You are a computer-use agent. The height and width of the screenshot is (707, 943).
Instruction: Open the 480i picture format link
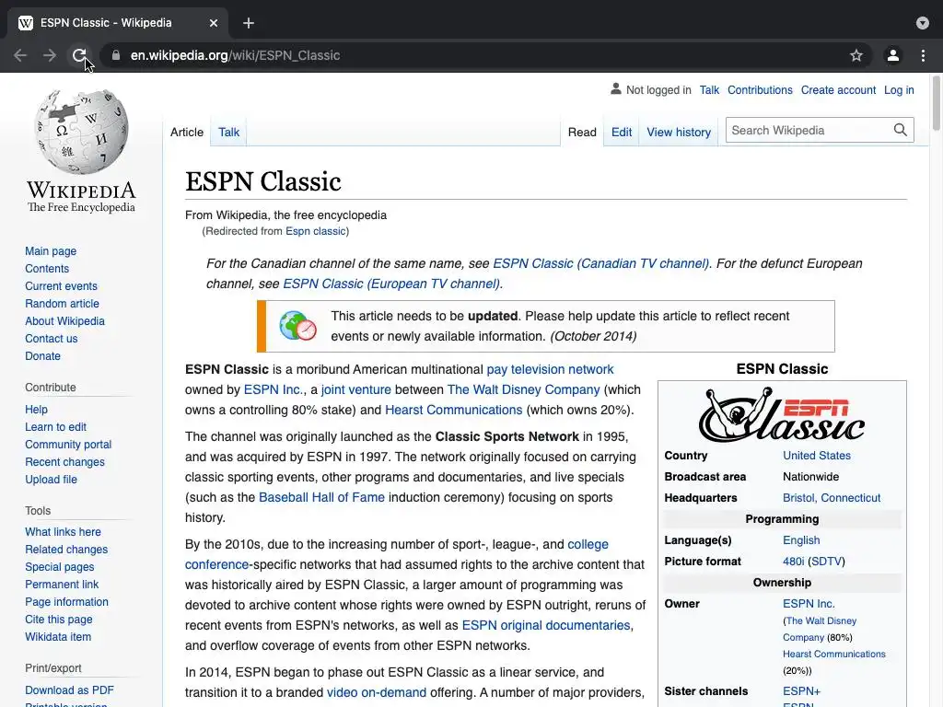pos(793,562)
